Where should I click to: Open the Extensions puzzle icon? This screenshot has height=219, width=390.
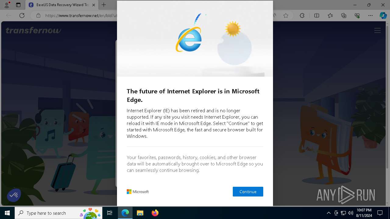(302, 16)
